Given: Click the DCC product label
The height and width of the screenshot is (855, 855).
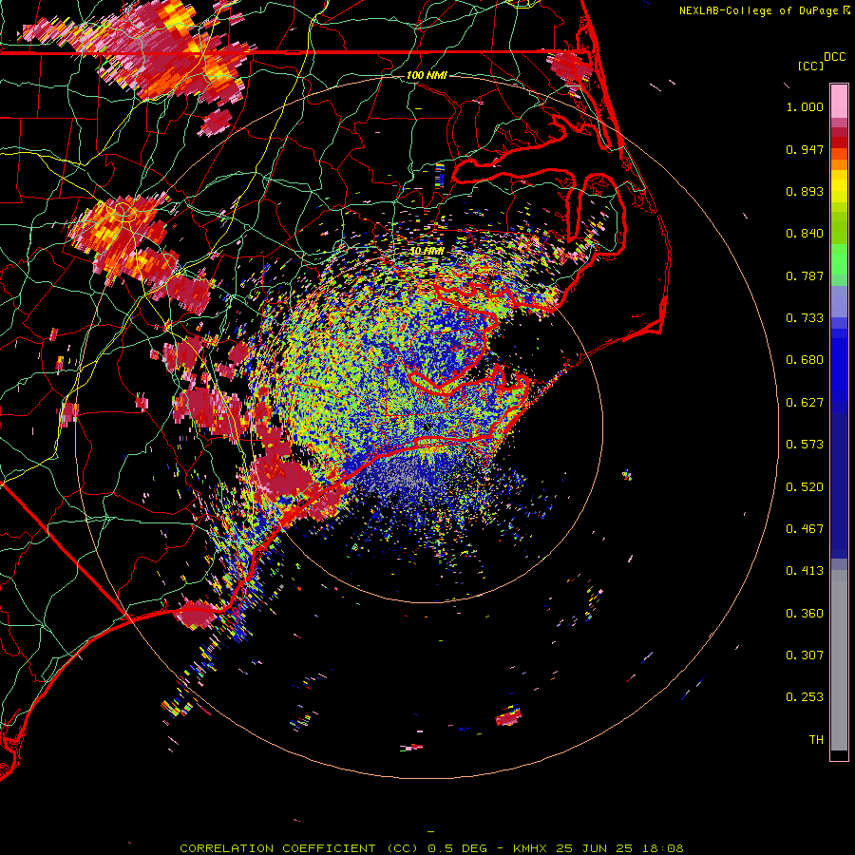Looking at the screenshot, I should (834, 57).
